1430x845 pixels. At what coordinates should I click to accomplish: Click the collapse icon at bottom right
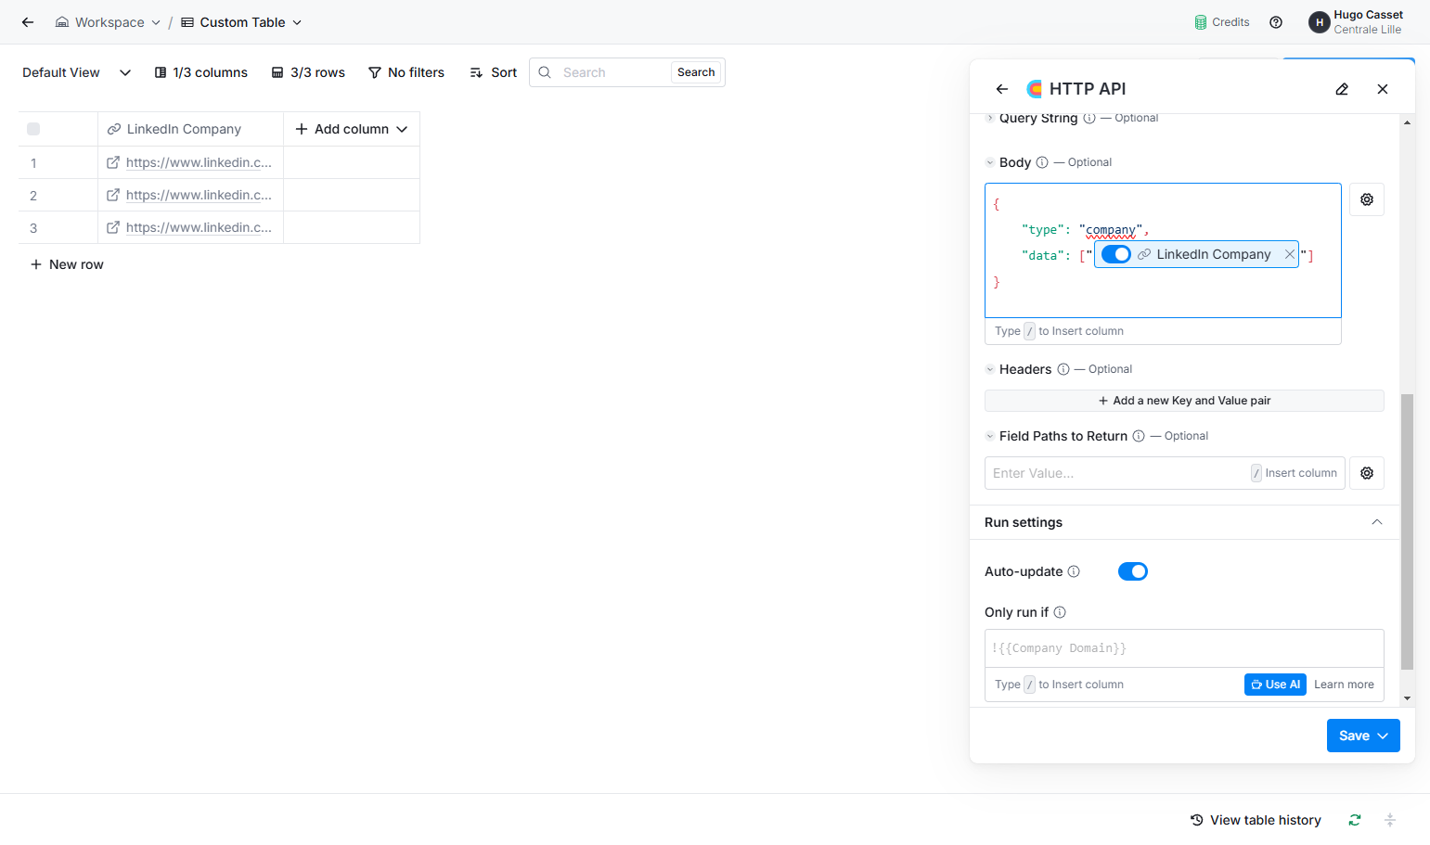click(1390, 820)
